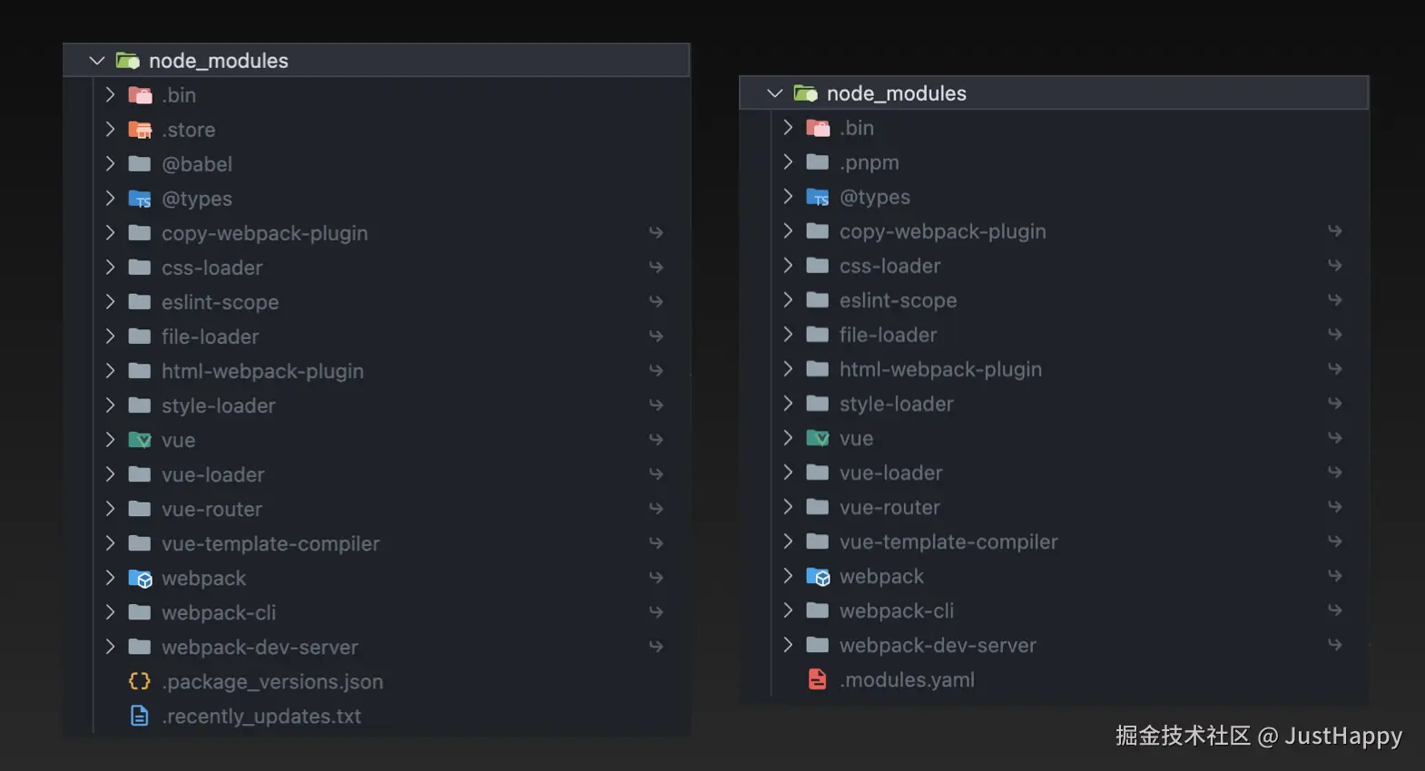The width and height of the screenshot is (1425, 771).
Task: Expand left webpack-dev-server folder chevron
Action: (110, 647)
